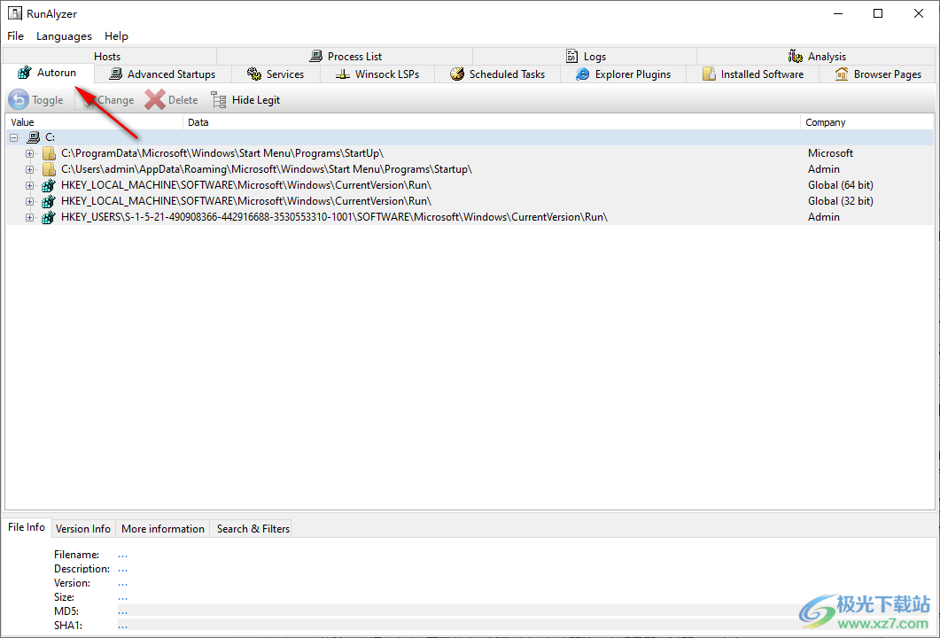The image size is (940, 638).
Task: Switch to the Analysis tab
Action: click(817, 57)
